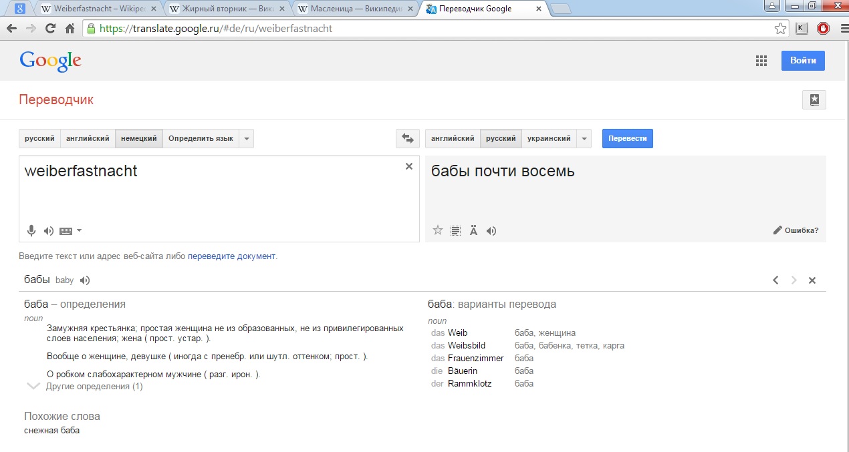Click the pencil Ошибка? suggestion
Image resolution: width=849 pixels, height=452 pixels.
coord(796,230)
